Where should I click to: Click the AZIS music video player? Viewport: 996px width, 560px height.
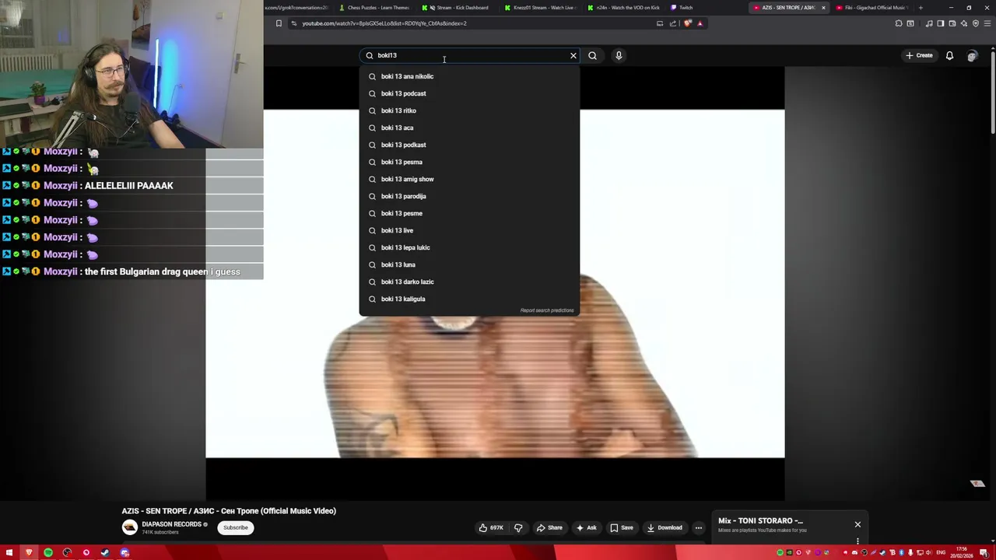point(495,283)
